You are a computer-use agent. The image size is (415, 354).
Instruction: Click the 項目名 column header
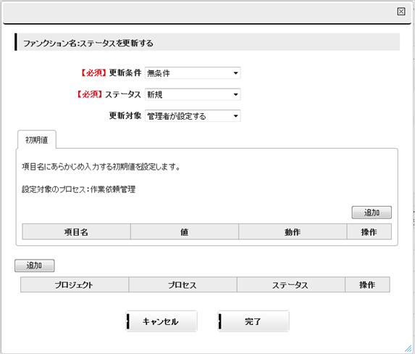[x=76, y=231]
